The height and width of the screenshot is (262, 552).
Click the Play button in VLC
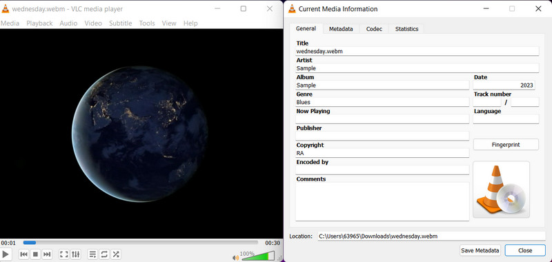coord(6,254)
